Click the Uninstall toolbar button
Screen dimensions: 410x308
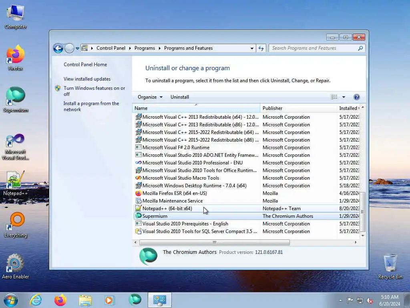(180, 97)
